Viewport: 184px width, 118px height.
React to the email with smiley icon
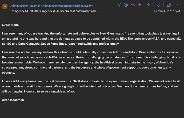tap(126, 5)
